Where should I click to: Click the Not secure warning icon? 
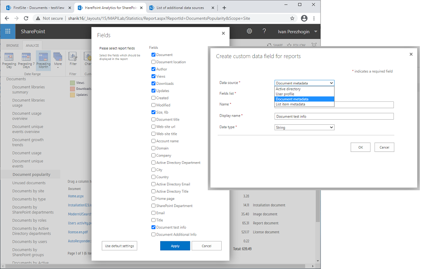[38, 18]
